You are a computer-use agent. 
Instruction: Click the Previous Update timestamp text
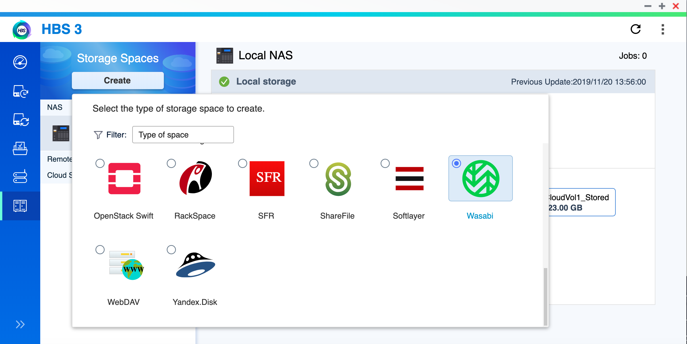click(578, 82)
